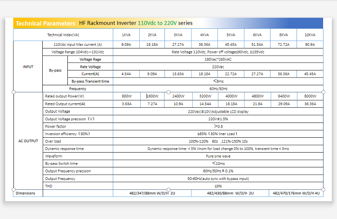Screen dimensions: 337x219
Task: Click the "<10ms" switch time value
Action: (x=218, y=163)
